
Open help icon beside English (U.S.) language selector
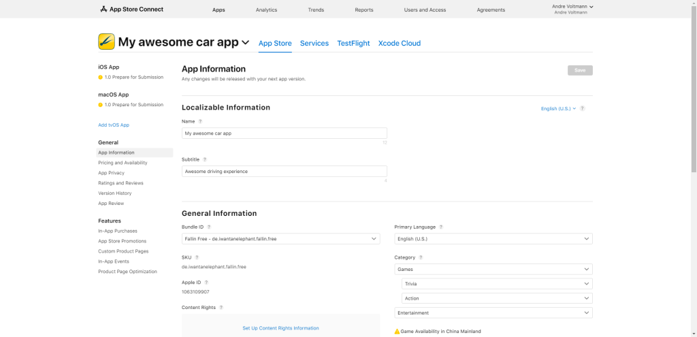pos(583,108)
